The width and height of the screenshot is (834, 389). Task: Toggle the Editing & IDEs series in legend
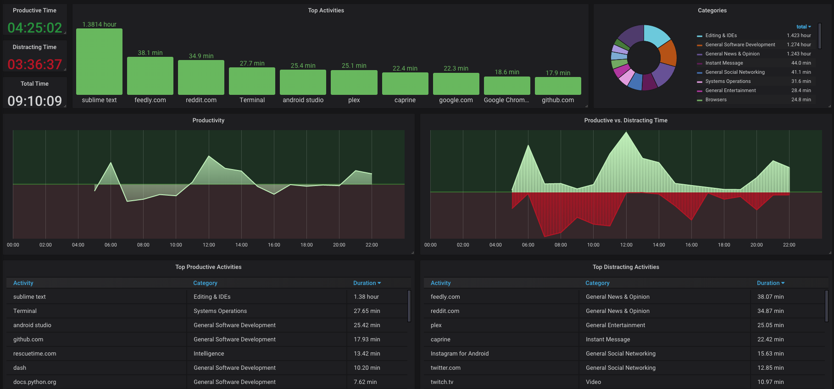coord(721,35)
